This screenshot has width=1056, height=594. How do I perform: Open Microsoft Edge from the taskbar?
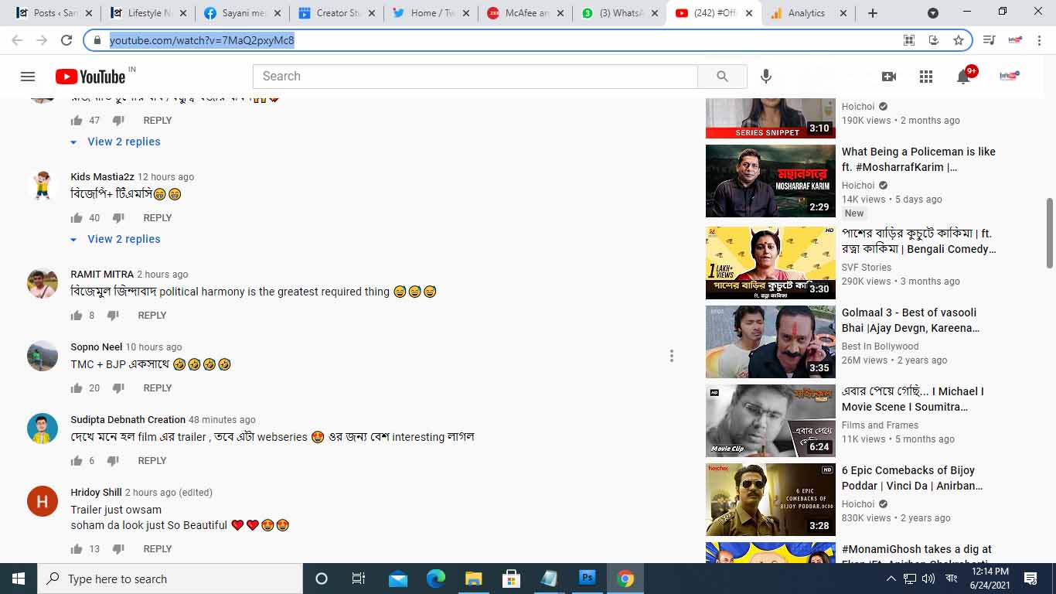pos(436,579)
